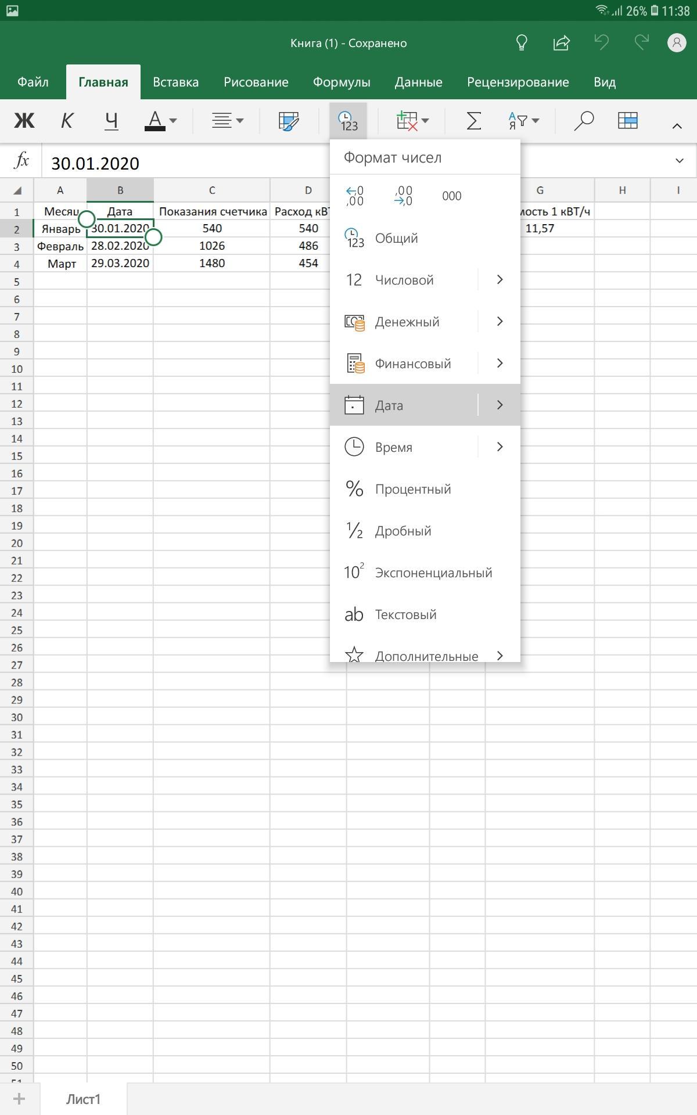Click the increase decimal places icon
Screen dimensions: 697x1115
(354, 196)
